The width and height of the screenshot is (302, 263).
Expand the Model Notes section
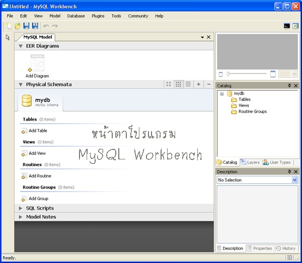click(21, 217)
